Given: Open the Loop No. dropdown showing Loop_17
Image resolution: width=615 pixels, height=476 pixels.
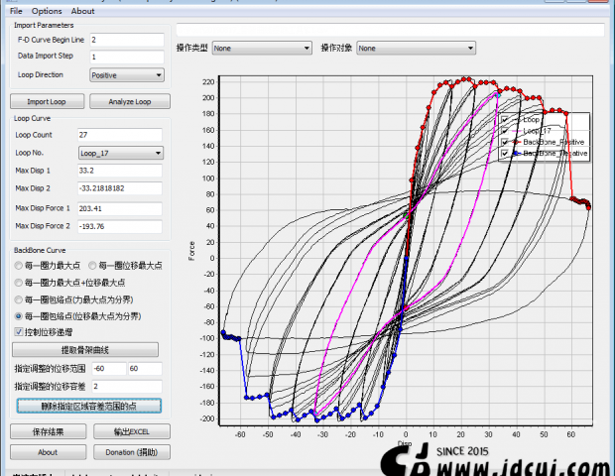Looking at the screenshot, I should click(121, 153).
